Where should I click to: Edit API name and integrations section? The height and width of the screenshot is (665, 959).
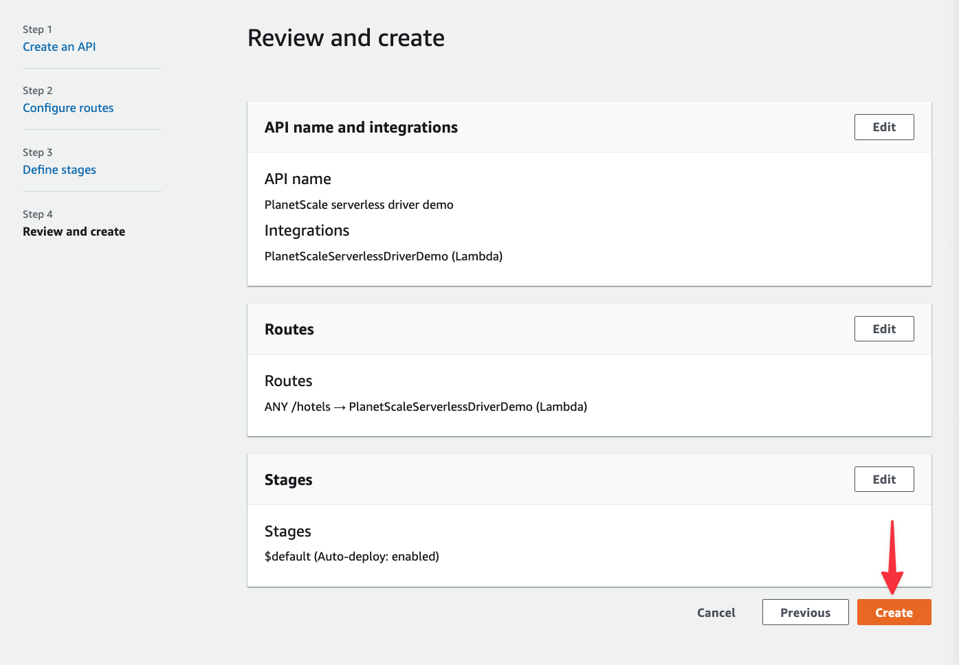pyautogui.click(x=884, y=127)
